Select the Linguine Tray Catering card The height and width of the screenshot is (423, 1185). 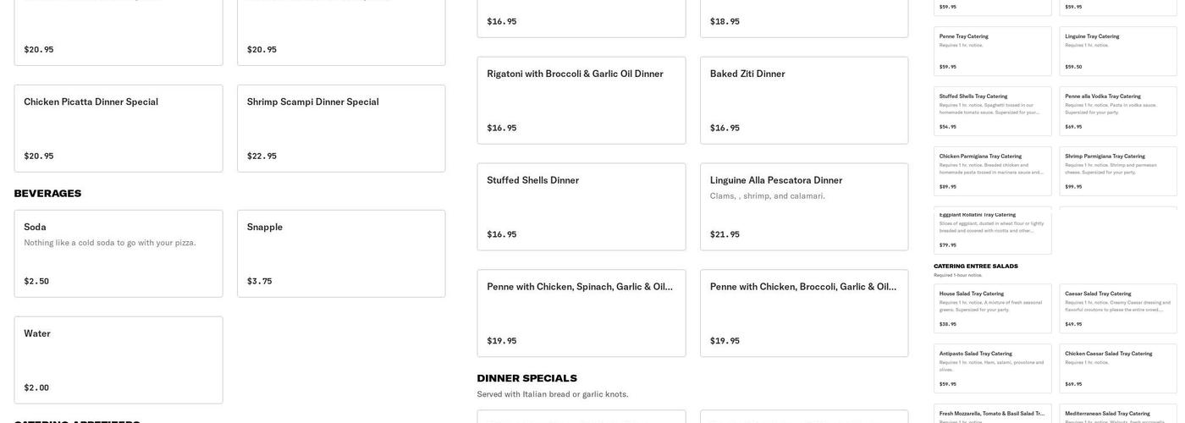(1118, 51)
